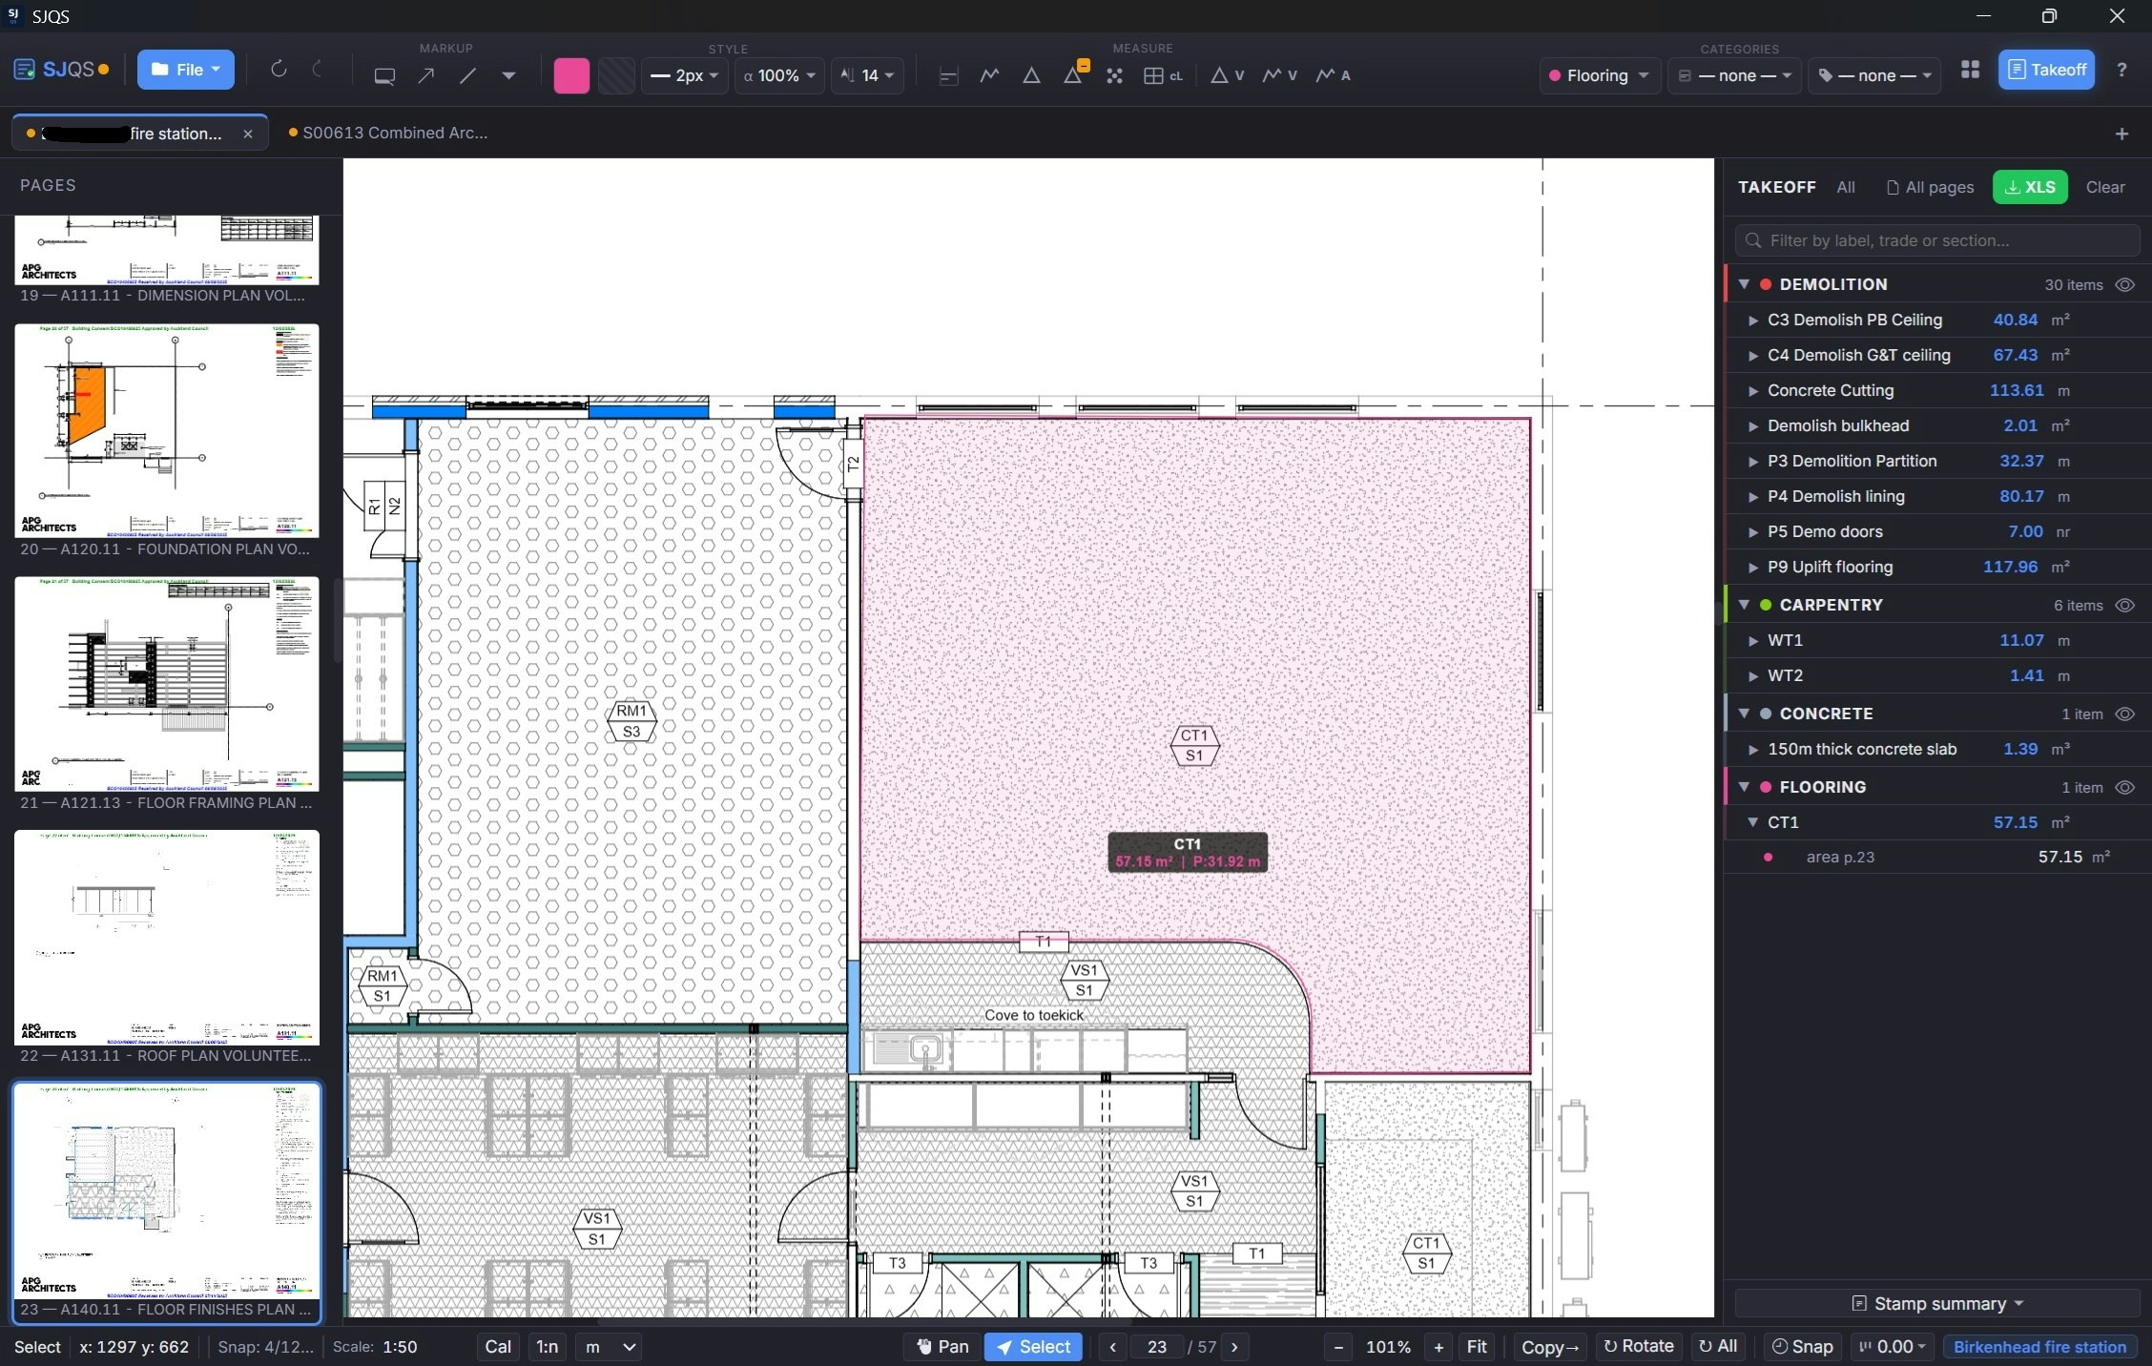Open the Stamp summary dropdown

tap(1936, 1304)
